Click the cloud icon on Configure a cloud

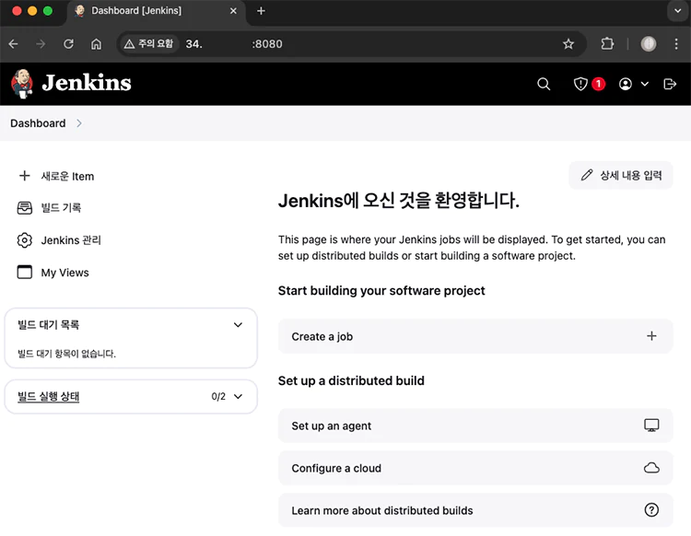point(651,468)
